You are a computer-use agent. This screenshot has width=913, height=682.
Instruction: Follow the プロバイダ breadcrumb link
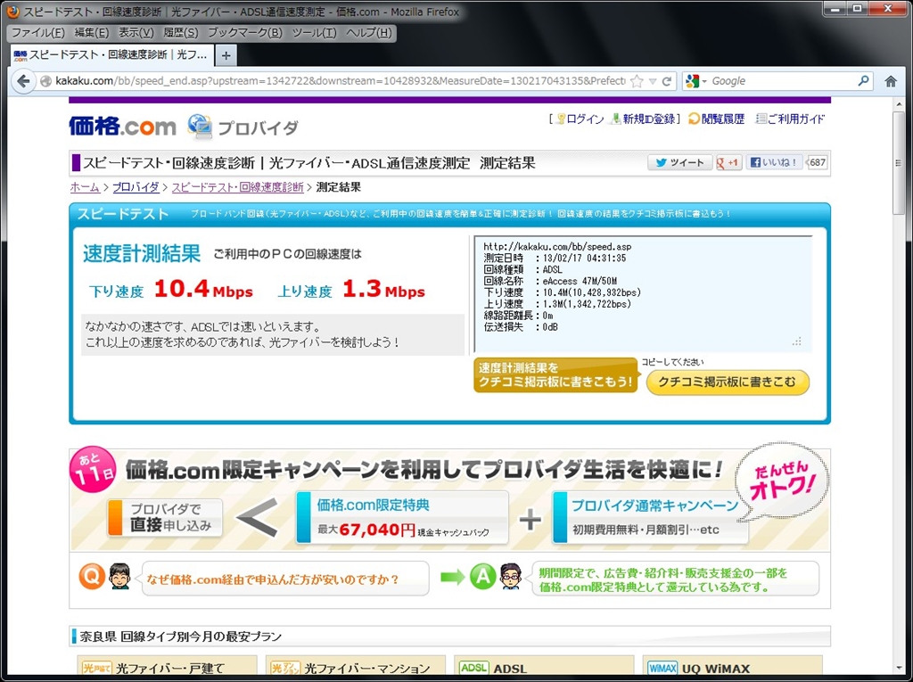click(x=136, y=187)
